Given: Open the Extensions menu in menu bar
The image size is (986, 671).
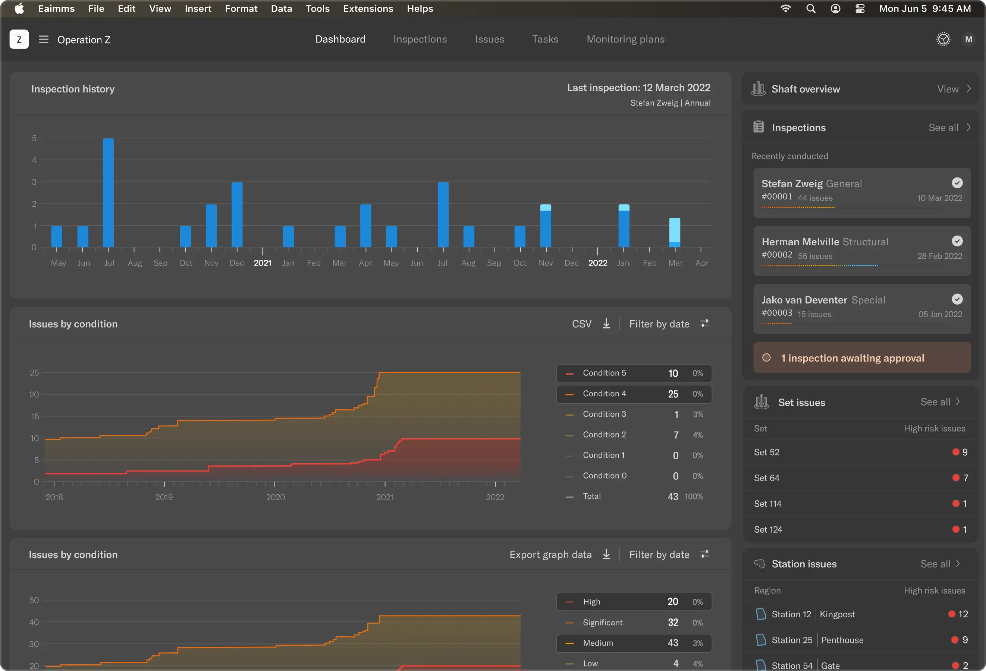Looking at the screenshot, I should [x=368, y=9].
